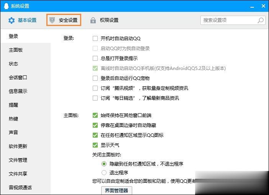Tick the 总是打开登录提示 checkbox

(95, 58)
